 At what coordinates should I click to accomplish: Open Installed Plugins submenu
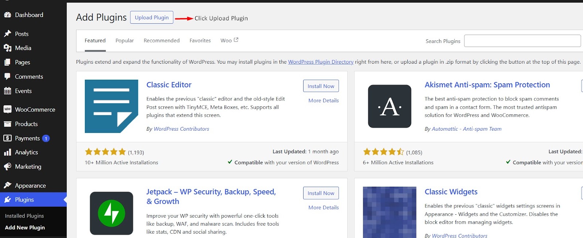24,216
